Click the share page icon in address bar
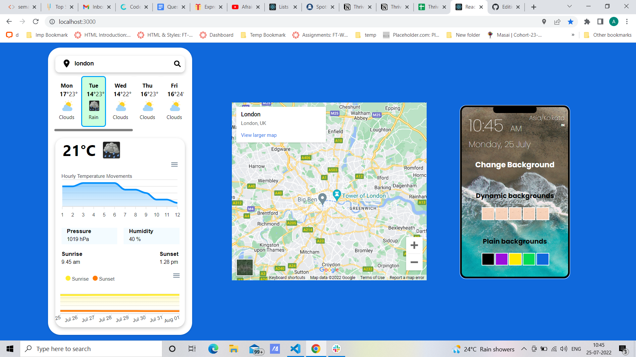Screen dimensions: 636x357 coord(557,22)
